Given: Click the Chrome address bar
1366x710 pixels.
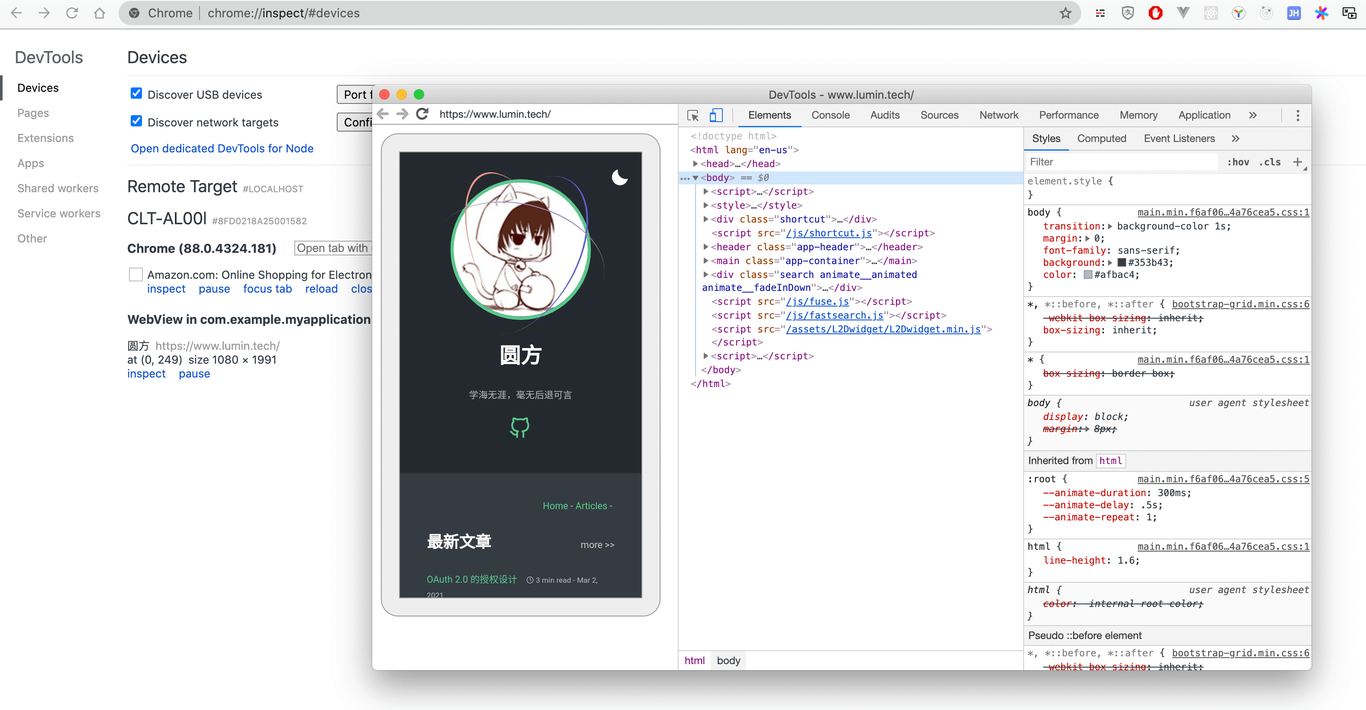Looking at the screenshot, I should click(599, 13).
